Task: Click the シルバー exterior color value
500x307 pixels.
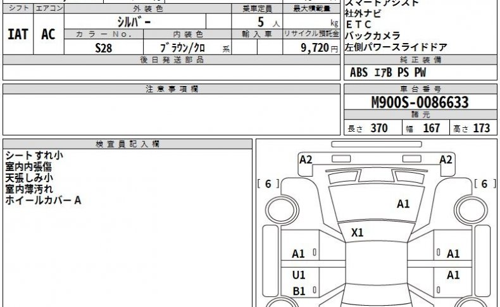Action: [134, 22]
